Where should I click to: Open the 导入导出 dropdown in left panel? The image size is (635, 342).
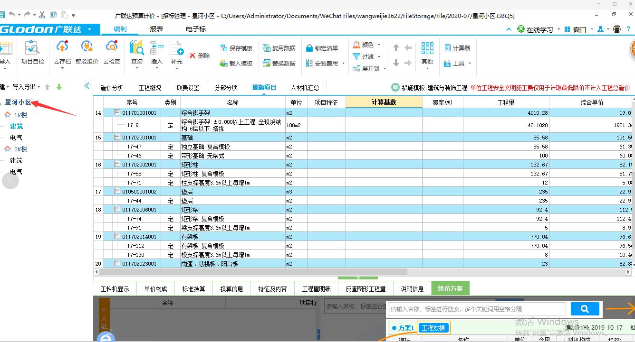tap(26, 87)
